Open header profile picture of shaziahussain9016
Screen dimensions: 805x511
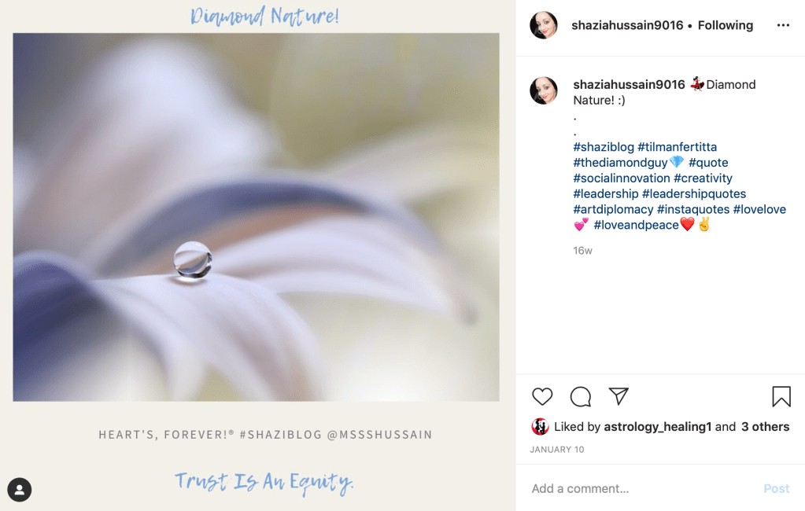(x=544, y=25)
